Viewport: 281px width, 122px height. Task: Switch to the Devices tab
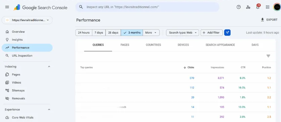click(183, 45)
